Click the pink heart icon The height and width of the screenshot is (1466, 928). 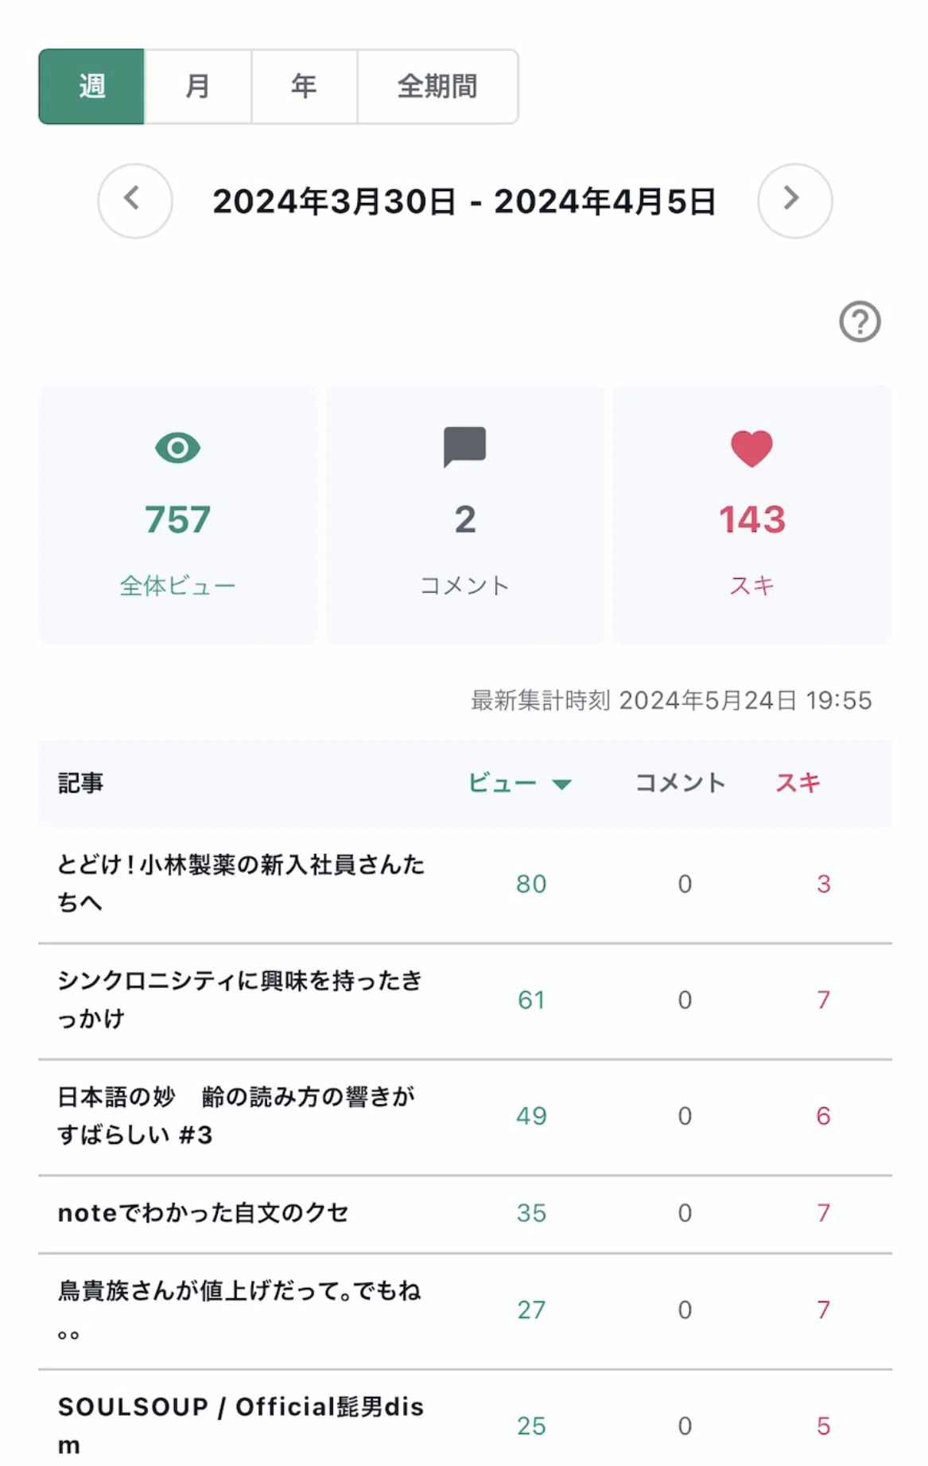(x=751, y=448)
